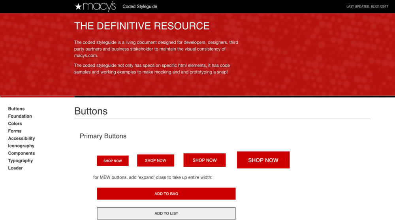Viewport: 395px width, 220px height.
Task: Click the second-smallest SHOP NOW button
Action: point(155,160)
